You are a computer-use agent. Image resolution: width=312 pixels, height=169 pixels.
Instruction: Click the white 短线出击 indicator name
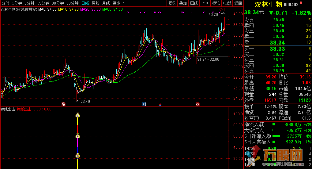[8, 109]
